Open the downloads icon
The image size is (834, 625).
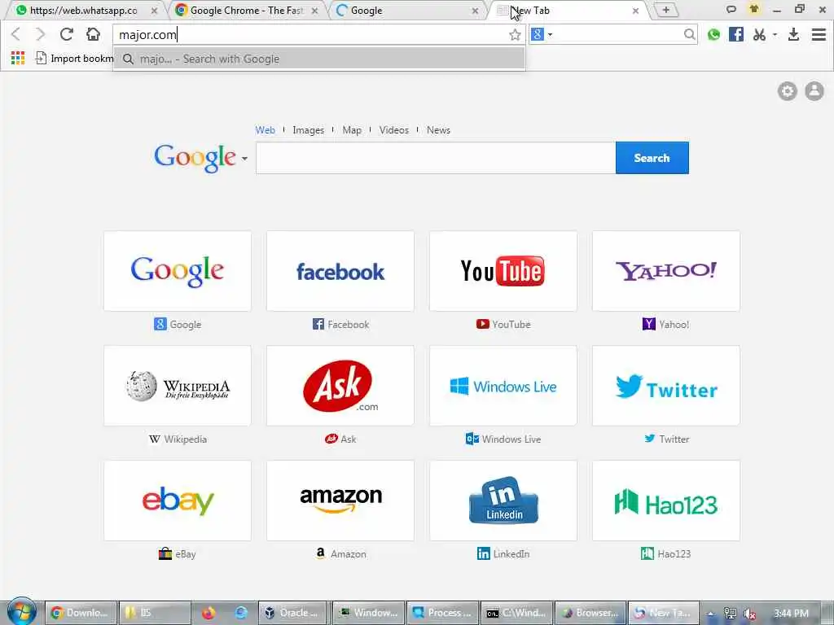pyautogui.click(x=793, y=34)
